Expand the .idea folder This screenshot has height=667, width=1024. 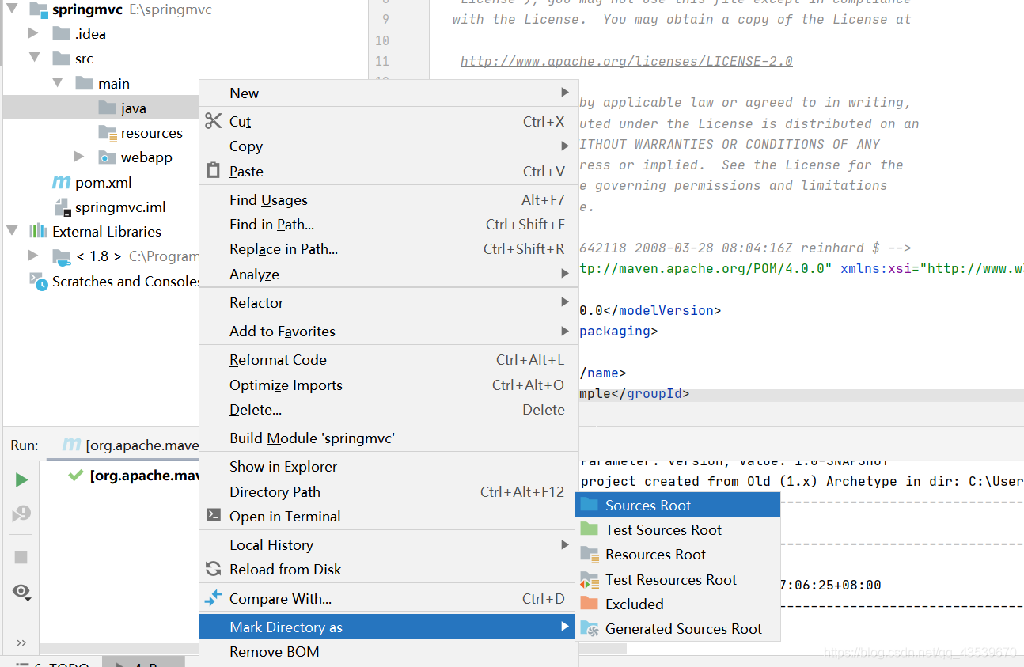pos(33,33)
